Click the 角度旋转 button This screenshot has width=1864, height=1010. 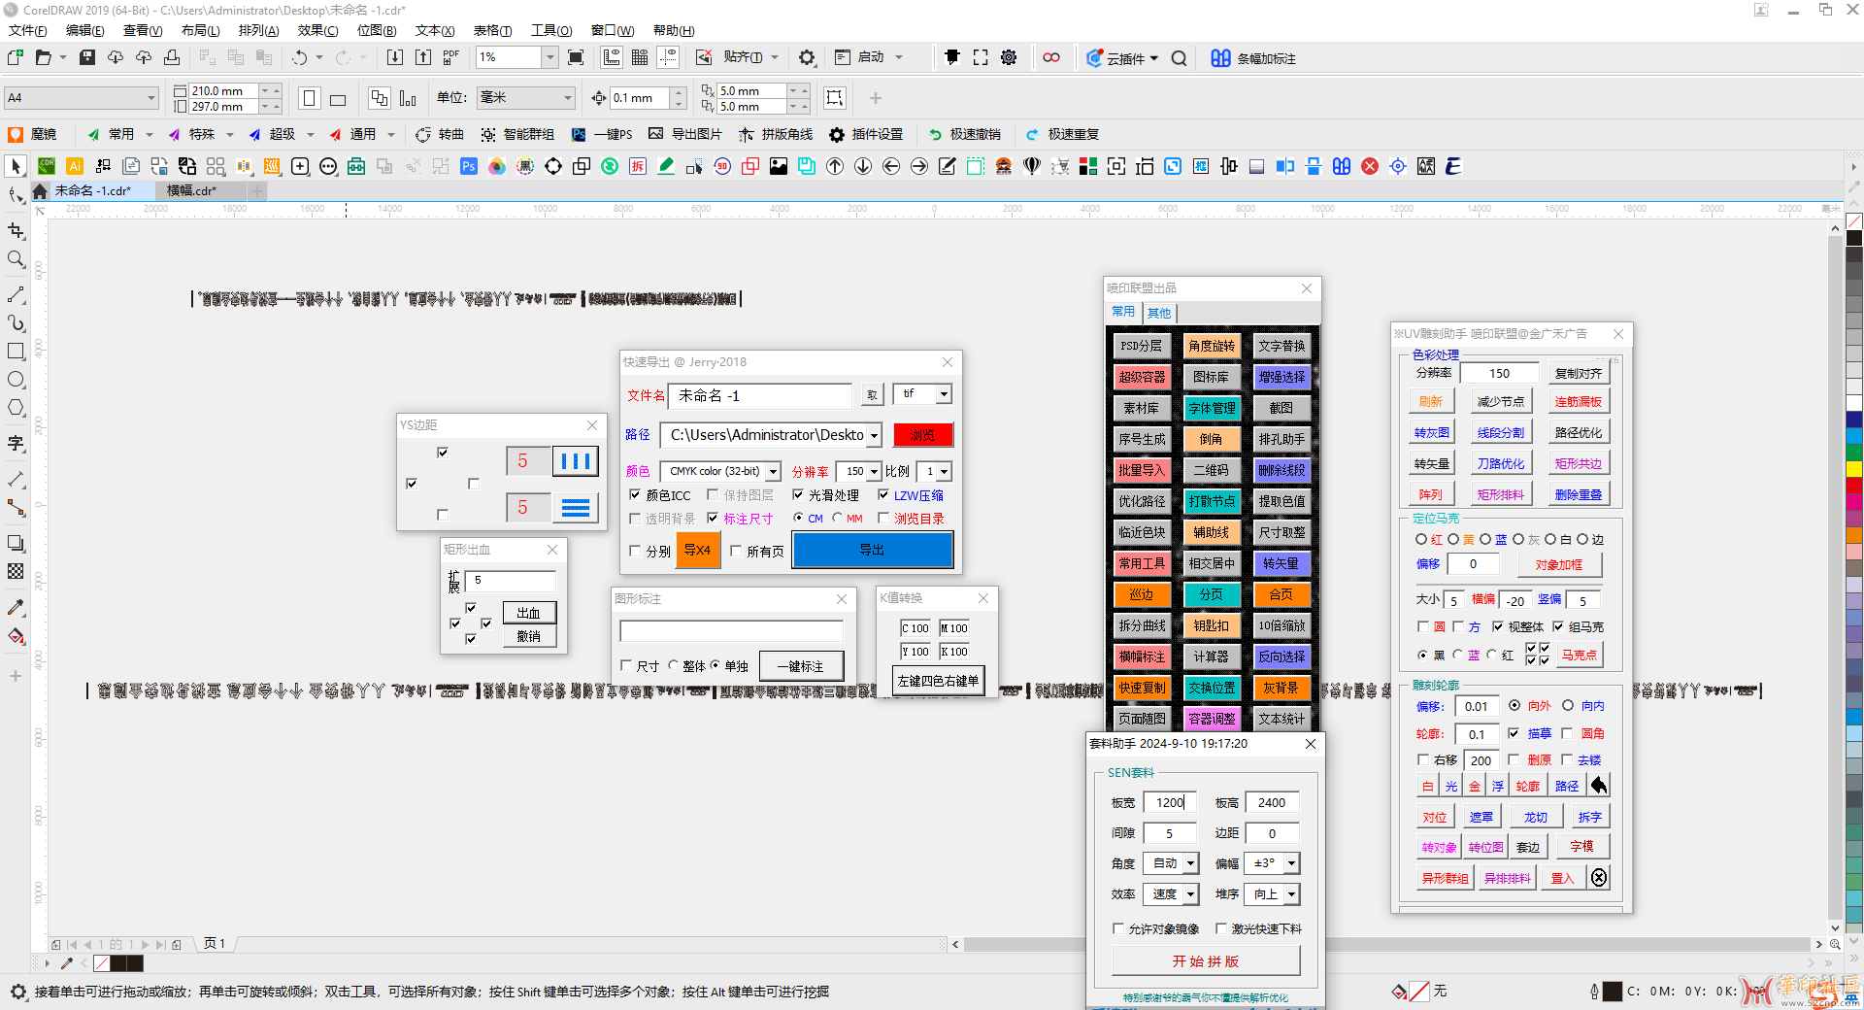1212,346
